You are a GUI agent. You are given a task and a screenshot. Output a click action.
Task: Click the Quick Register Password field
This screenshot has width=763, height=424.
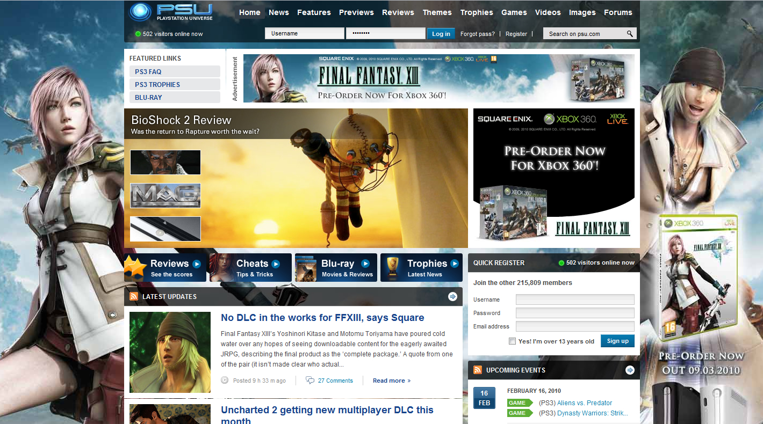575,313
